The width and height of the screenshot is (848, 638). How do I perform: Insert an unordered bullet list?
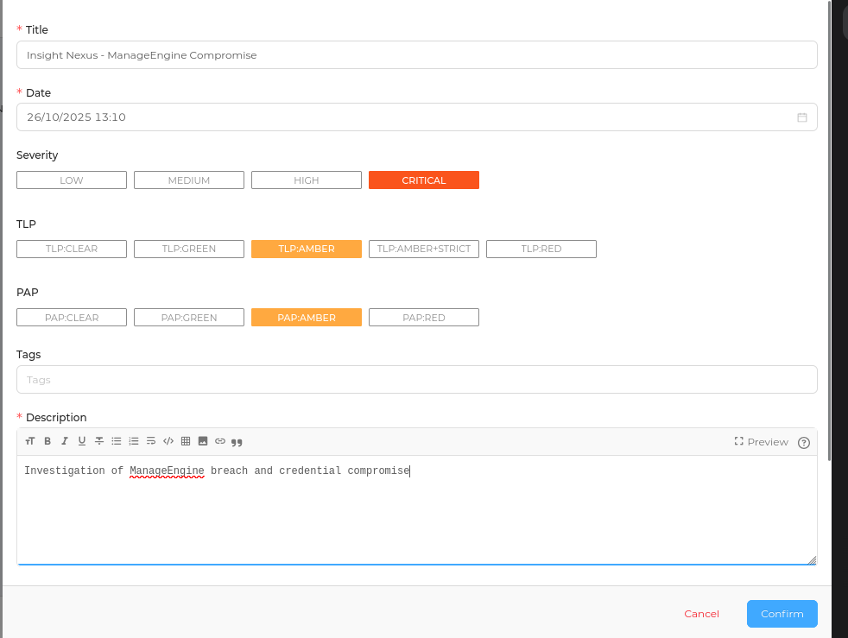(117, 441)
